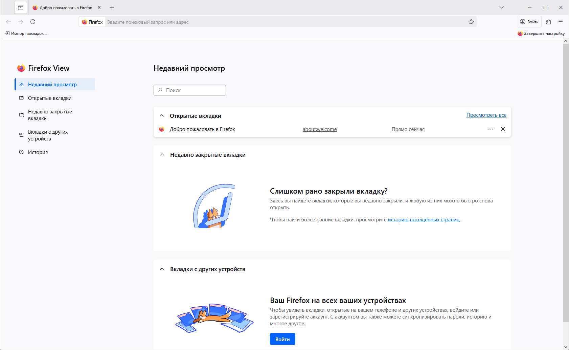Collapse the Недавно закрытые вкладки section
The height and width of the screenshot is (350, 569).
tap(162, 155)
